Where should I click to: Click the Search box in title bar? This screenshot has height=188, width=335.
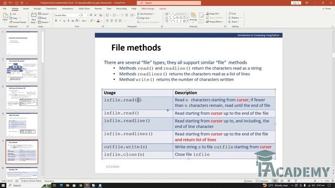(x=169, y=3)
